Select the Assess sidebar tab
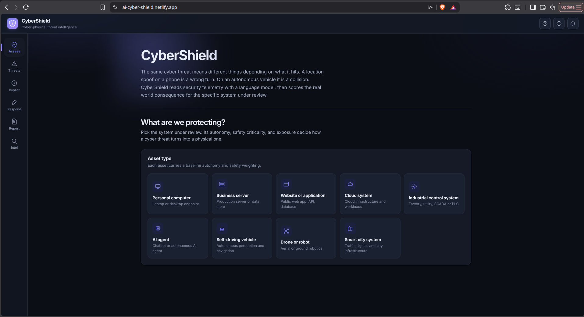 pyautogui.click(x=14, y=47)
